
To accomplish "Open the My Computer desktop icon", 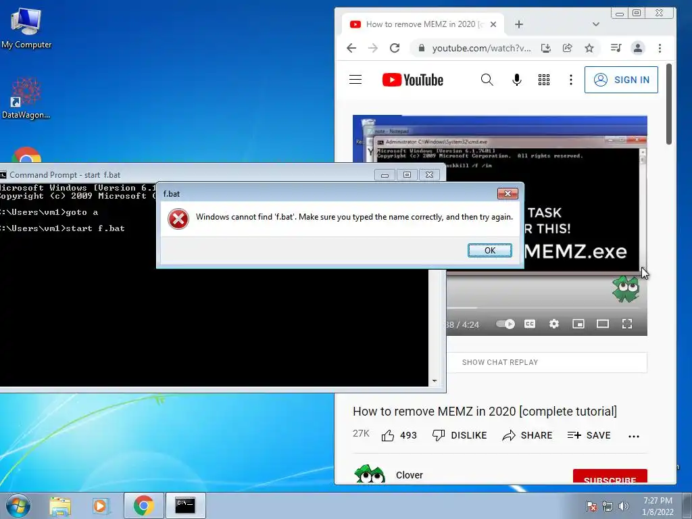I will click(26, 28).
